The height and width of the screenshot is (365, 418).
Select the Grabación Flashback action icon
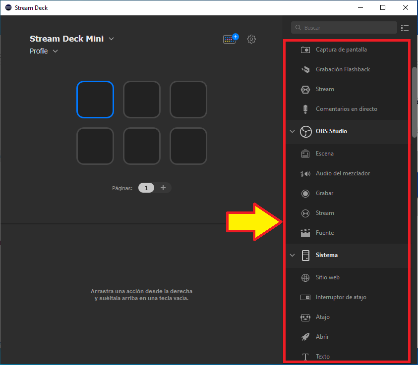coord(305,69)
